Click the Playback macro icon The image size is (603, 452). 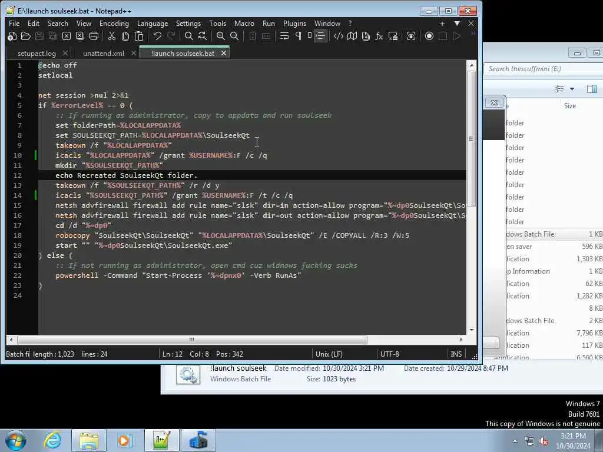point(456,36)
